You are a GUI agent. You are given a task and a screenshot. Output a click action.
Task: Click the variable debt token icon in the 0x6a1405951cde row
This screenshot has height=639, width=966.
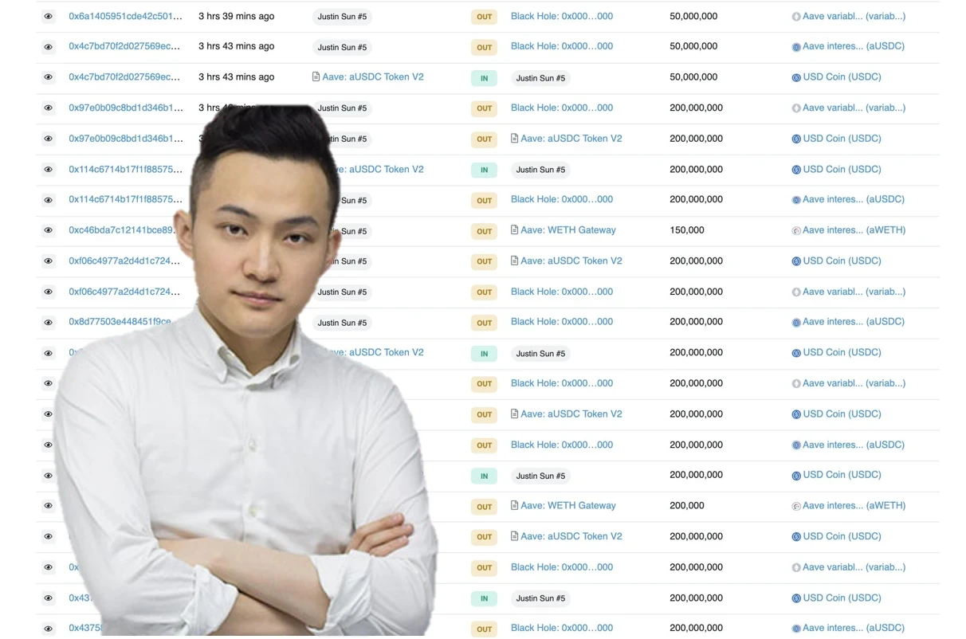pyautogui.click(x=795, y=17)
